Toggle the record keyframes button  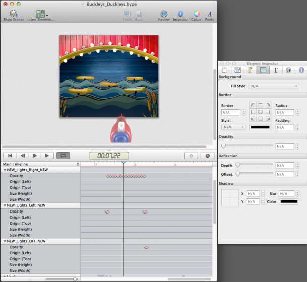[x=207, y=156]
